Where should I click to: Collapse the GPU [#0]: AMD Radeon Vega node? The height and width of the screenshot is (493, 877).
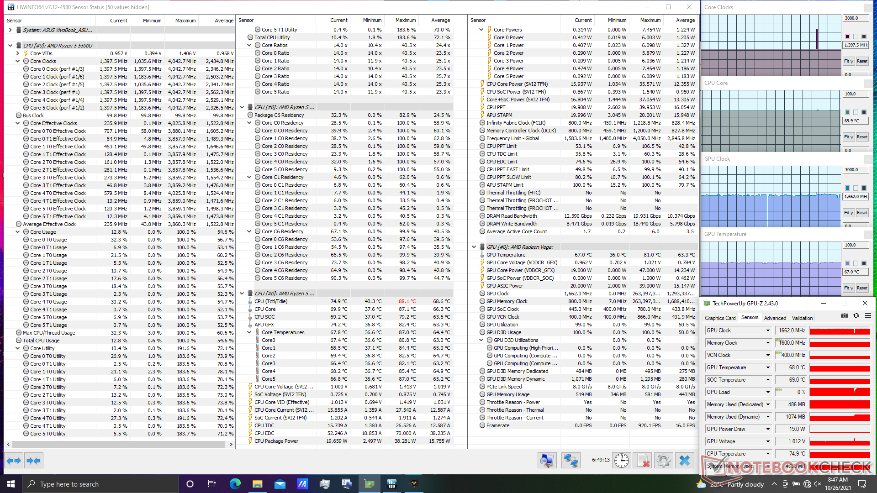pyautogui.click(x=474, y=247)
